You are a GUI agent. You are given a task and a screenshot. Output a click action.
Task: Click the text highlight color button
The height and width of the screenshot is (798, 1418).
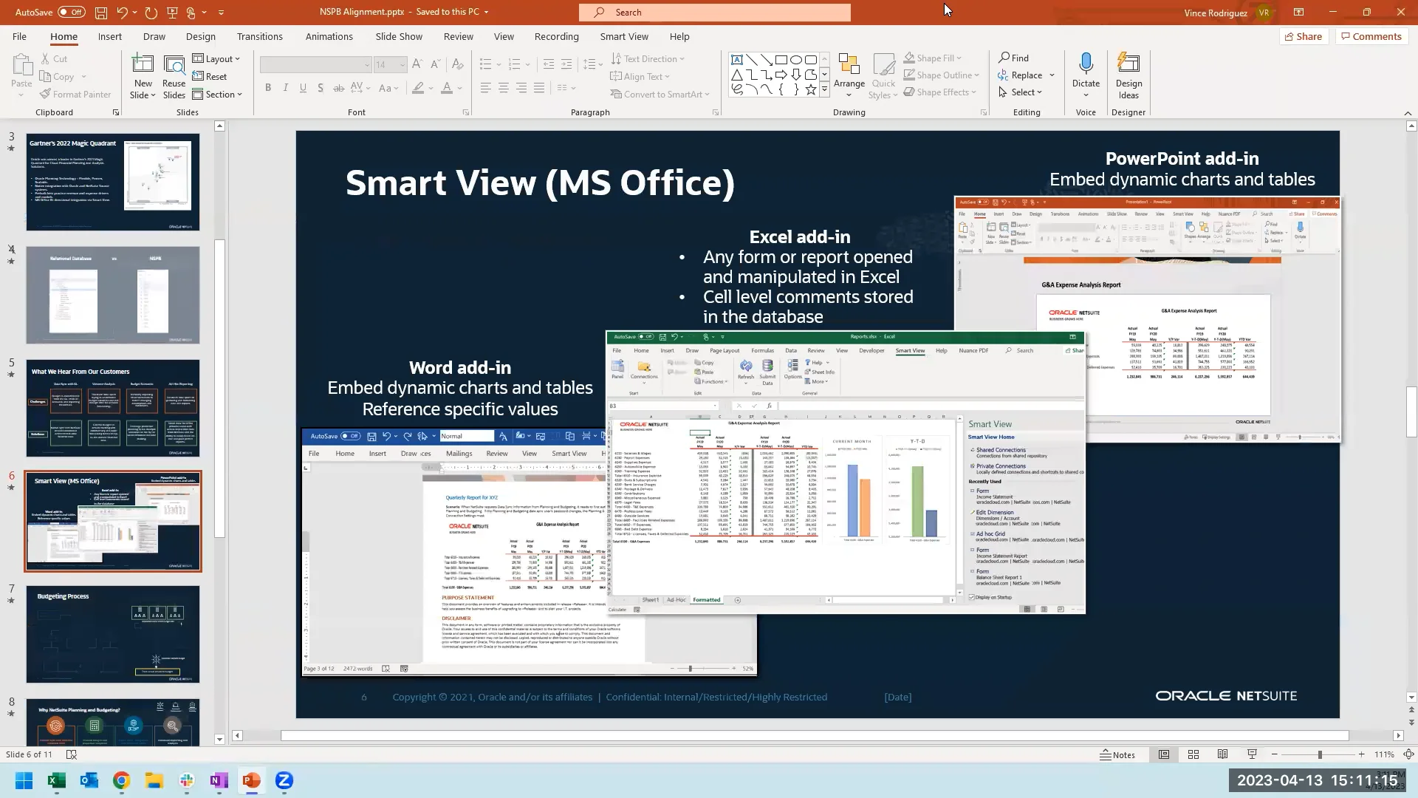pos(418,88)
